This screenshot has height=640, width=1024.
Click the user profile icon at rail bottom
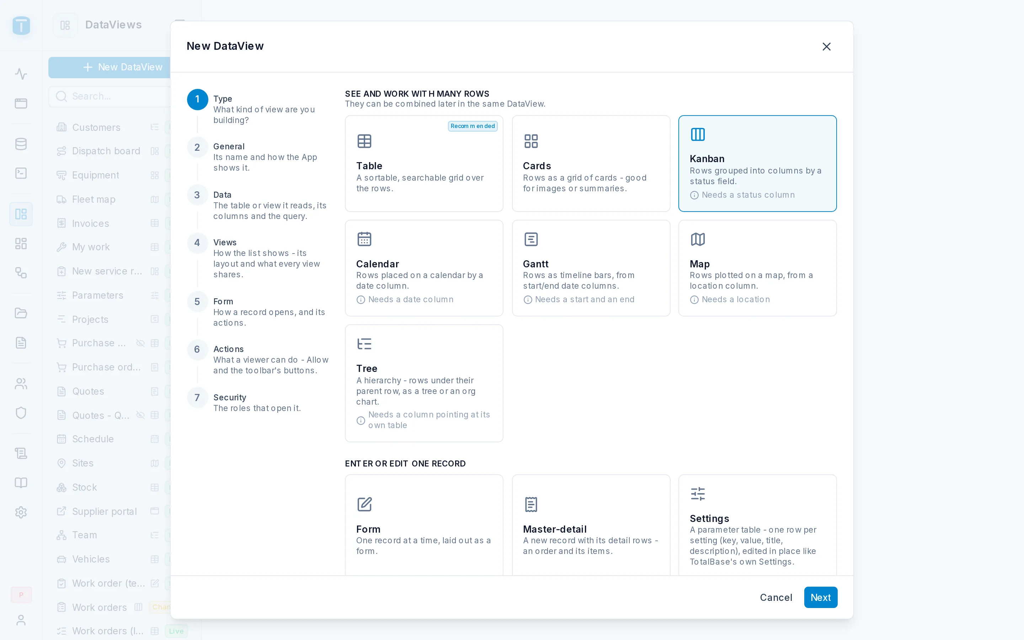pyautogui.click(x=21, y=620)
